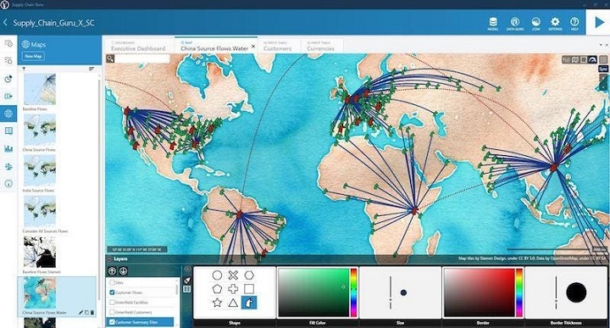610x328 pixels.
Task: Select the table icon beside the layers
Action: point(187,289)
